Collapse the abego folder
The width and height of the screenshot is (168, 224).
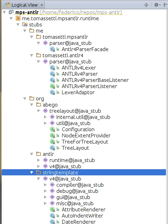(x=32, y=105)
